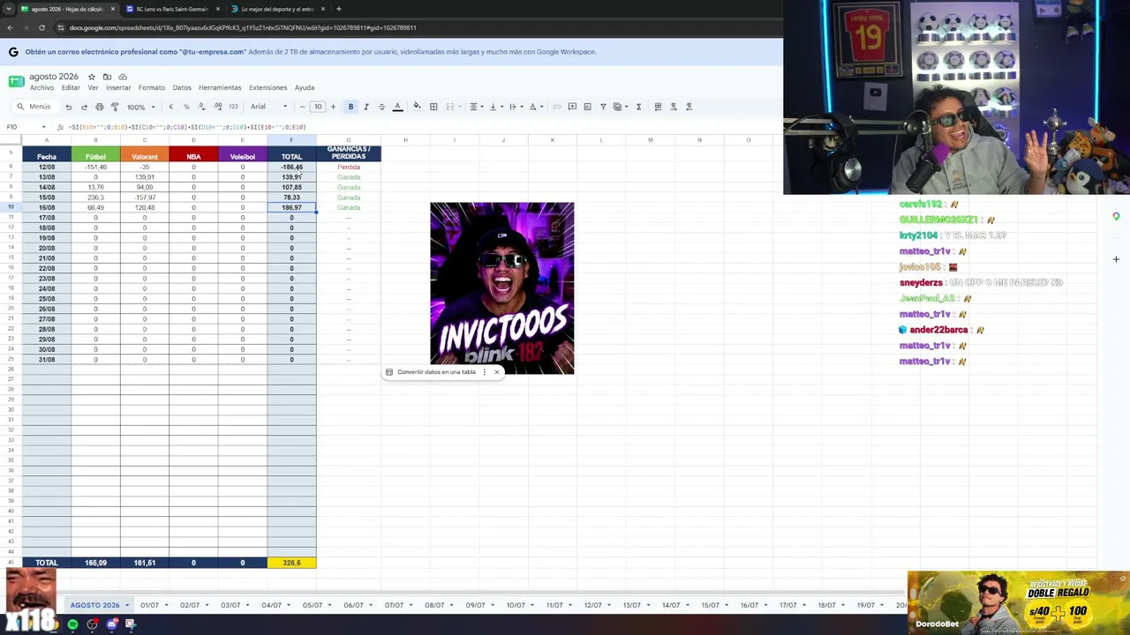Insert a comment from toolbar

coord(572,107)
